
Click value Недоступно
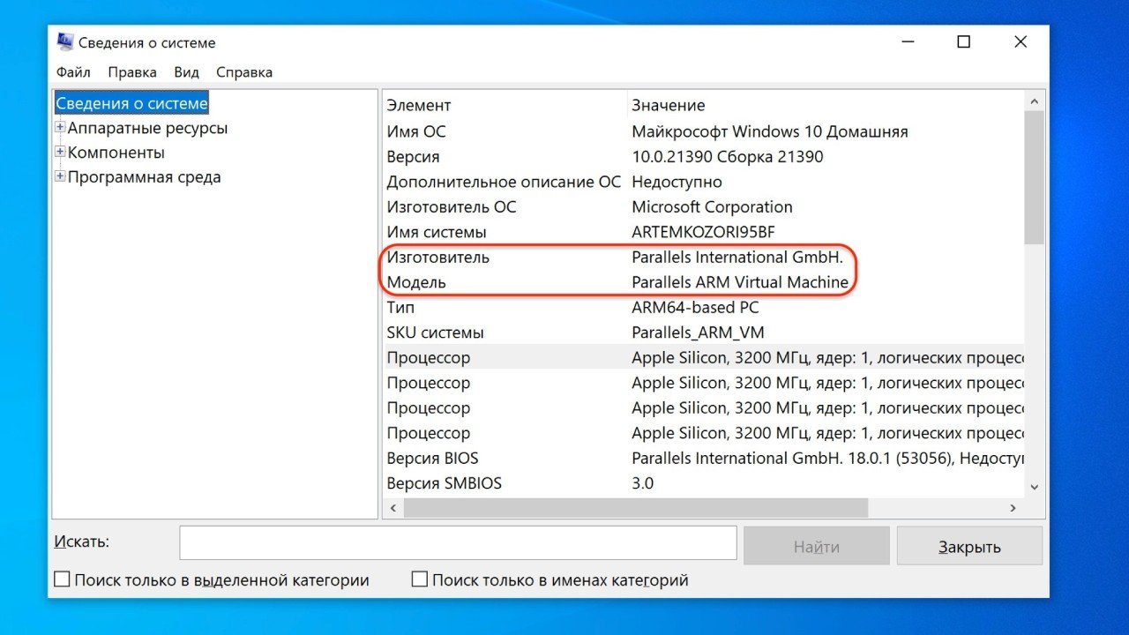(x=677, y=182)
